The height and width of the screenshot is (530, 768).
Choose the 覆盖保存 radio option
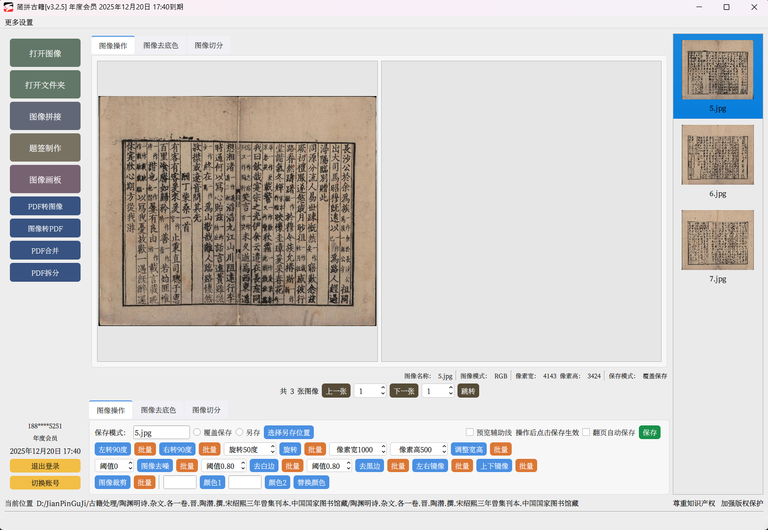pyautogui.click(x=197, y=432)
